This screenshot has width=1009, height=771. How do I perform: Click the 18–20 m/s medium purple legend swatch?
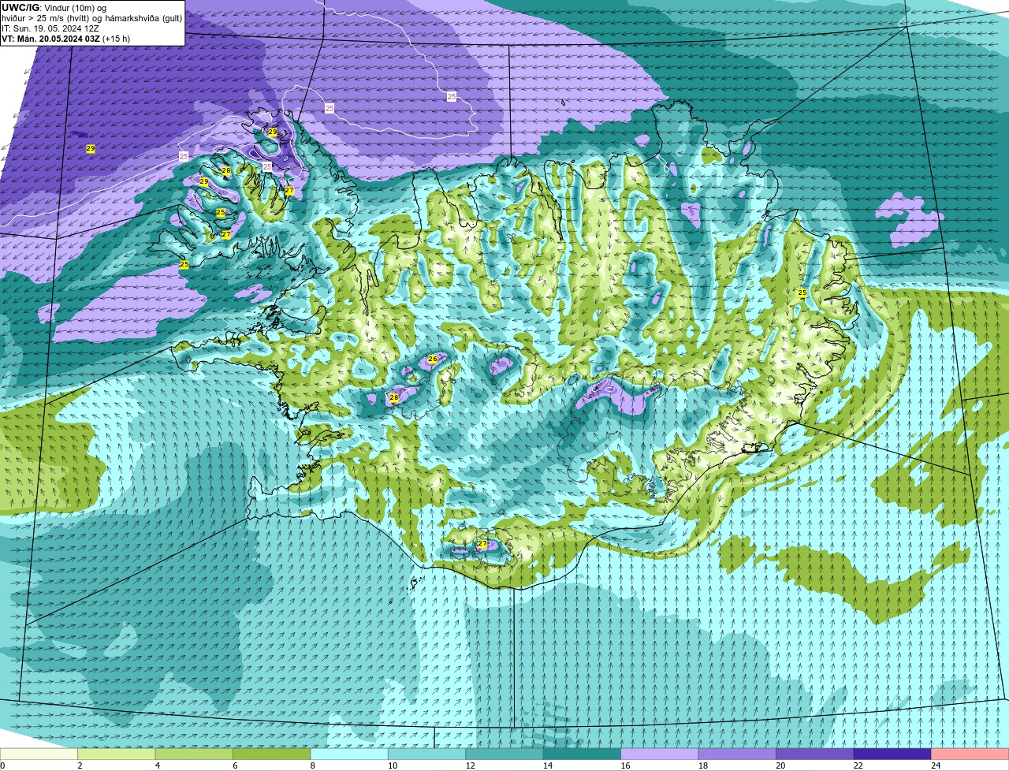click(738, 754)
